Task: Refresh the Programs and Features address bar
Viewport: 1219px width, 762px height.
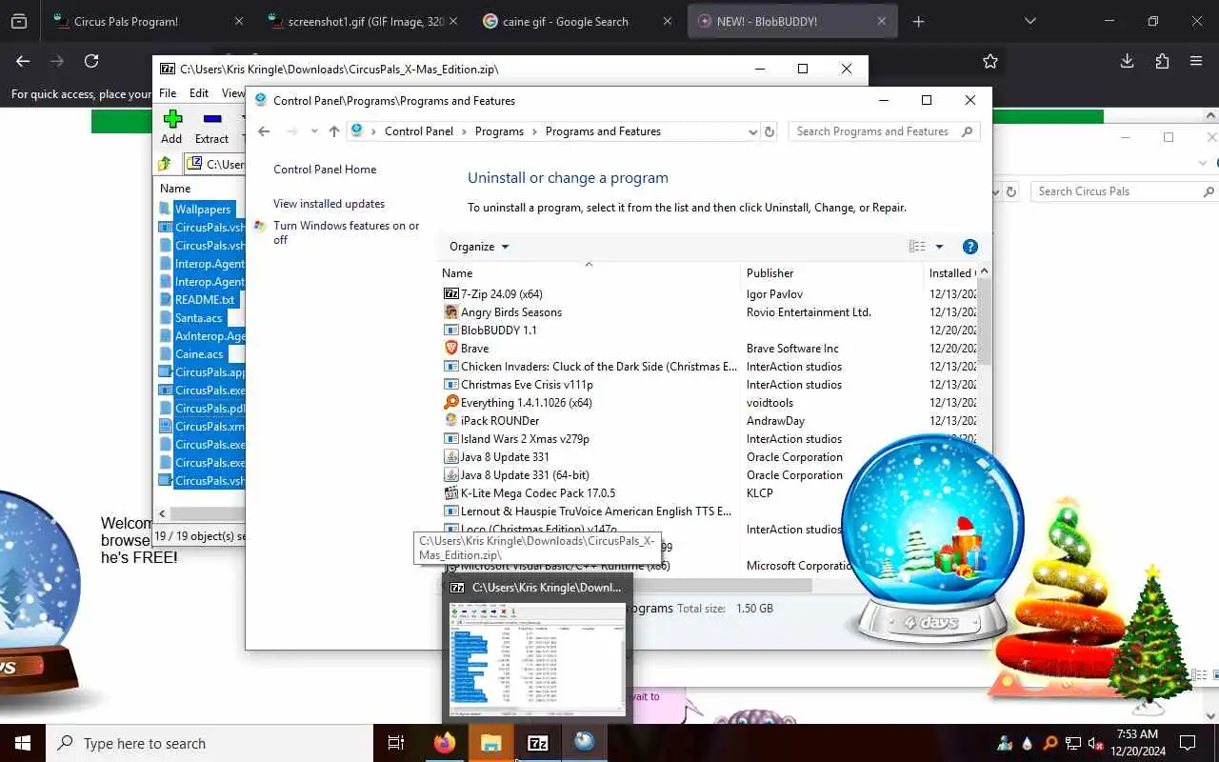Action: point(769,131)
